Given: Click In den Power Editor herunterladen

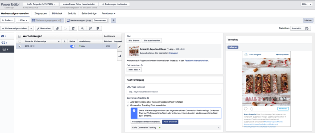Looking at the screenshot, I should [79, 4].
